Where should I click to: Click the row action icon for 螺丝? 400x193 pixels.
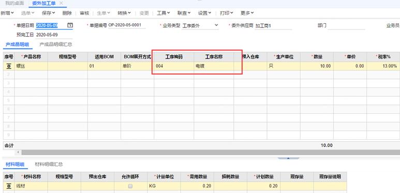pos(9,66)
